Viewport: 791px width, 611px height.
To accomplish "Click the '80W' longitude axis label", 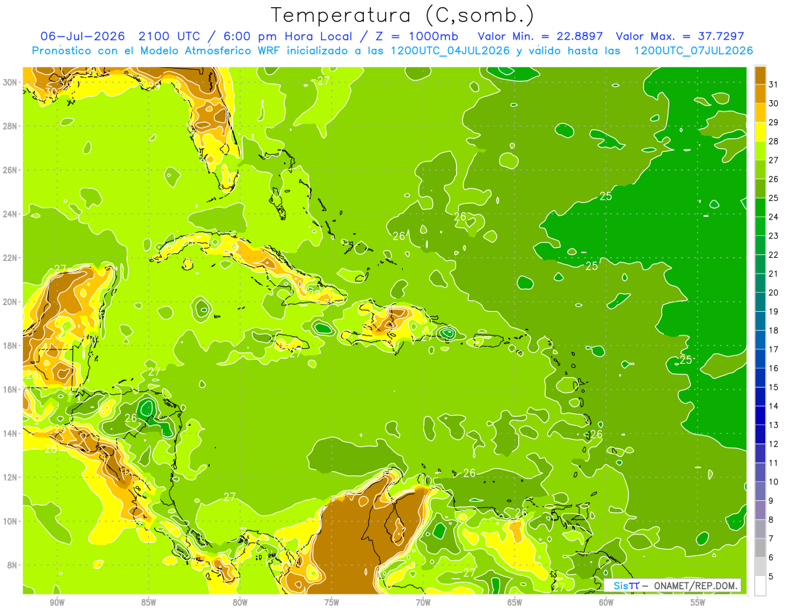I will pos(240,602).
